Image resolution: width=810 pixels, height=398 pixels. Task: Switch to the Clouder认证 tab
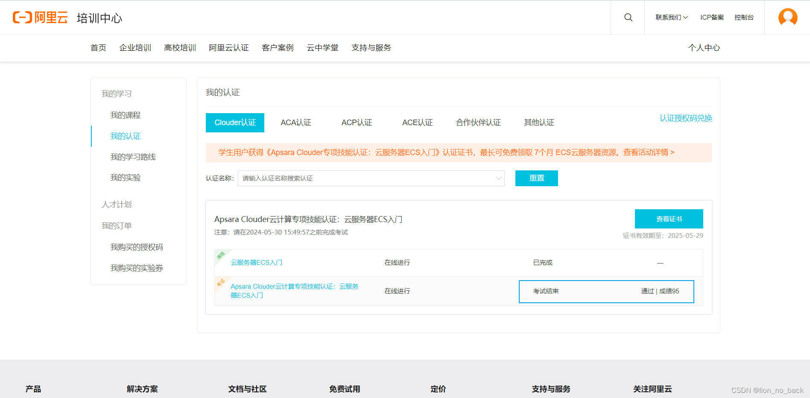point(235,123)
